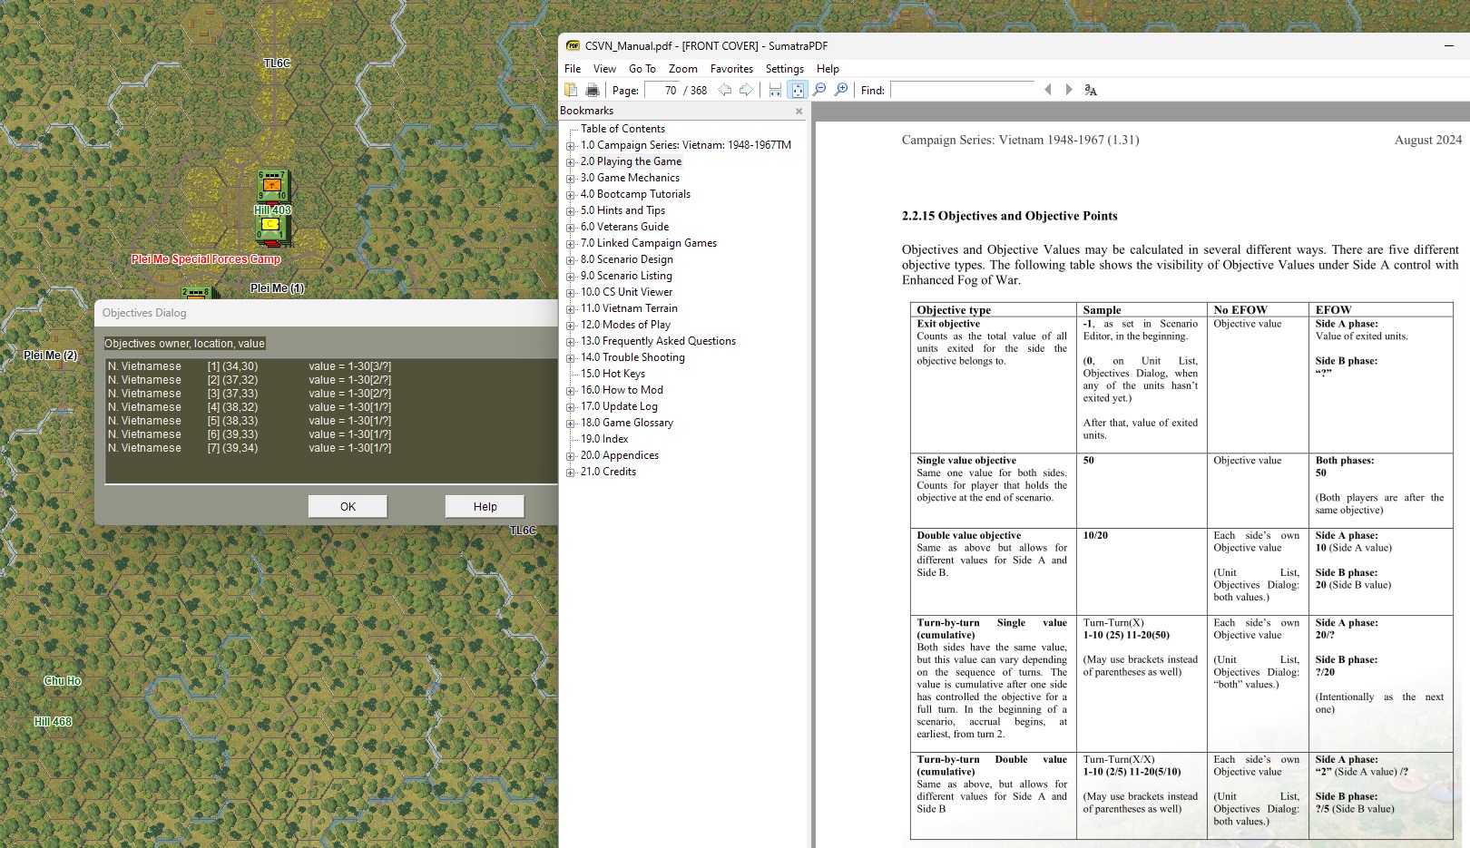Viewport: 1470px width, 848px height.
Task: Click the Zoom In magnifier icon
Action: 841,90
